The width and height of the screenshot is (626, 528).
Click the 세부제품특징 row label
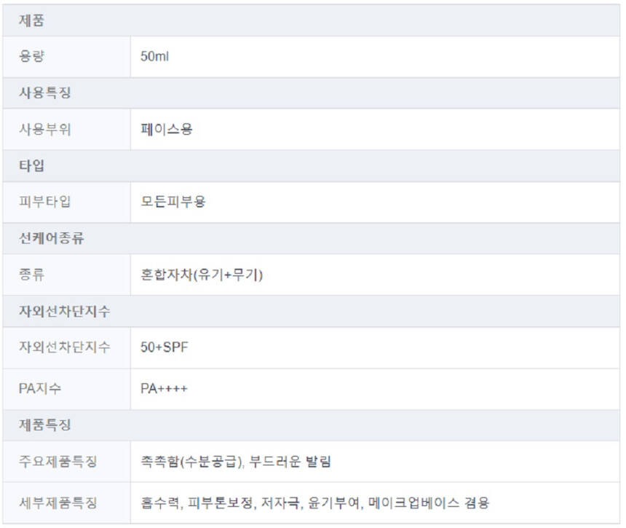point(58,503)
